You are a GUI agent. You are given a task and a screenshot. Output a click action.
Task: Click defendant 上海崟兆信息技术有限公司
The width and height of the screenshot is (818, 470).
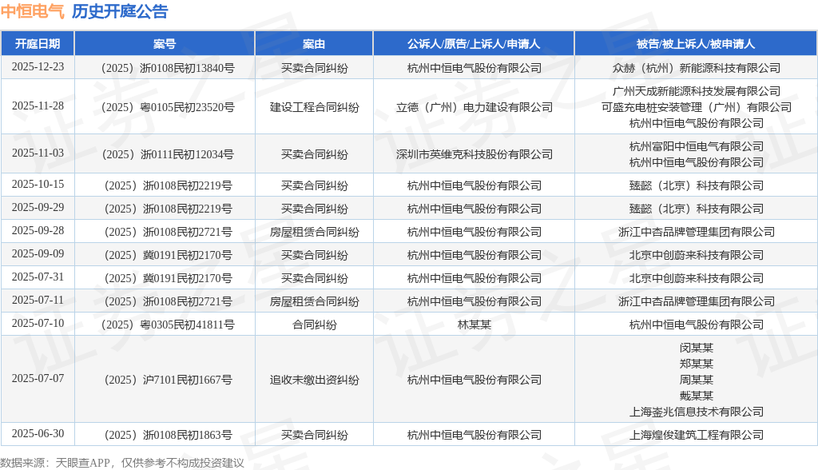coord(696,412)
